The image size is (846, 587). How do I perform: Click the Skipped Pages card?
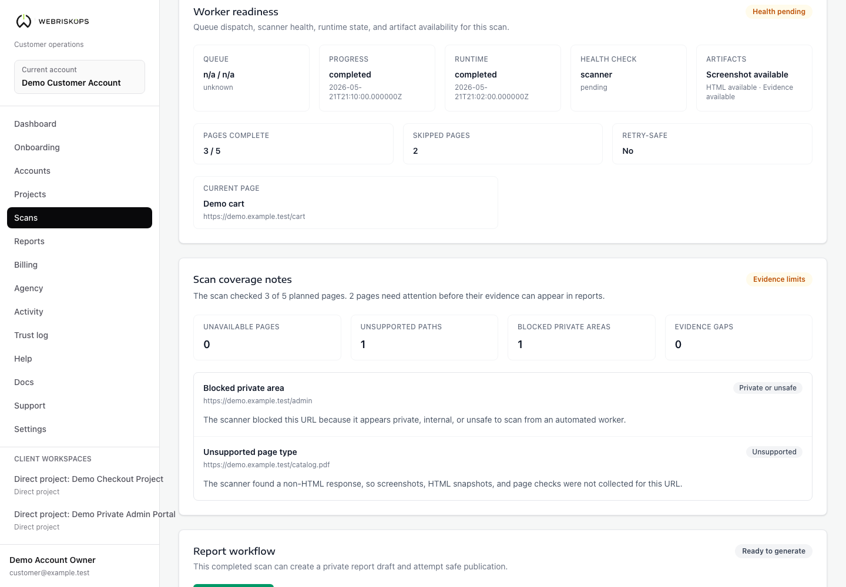pos(503,144)
